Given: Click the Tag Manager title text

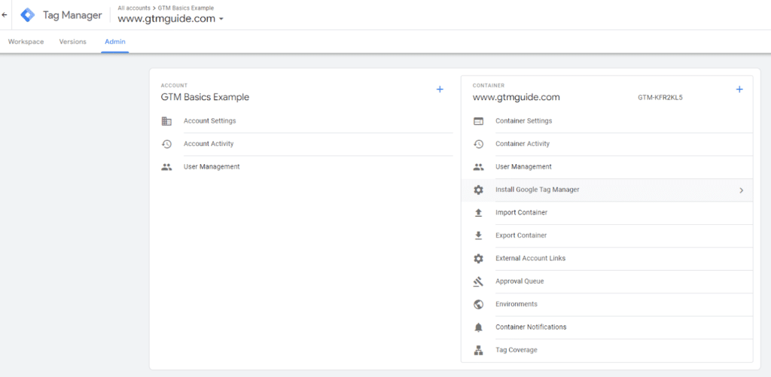Looking at the screenshot, I should coord(72,15).
